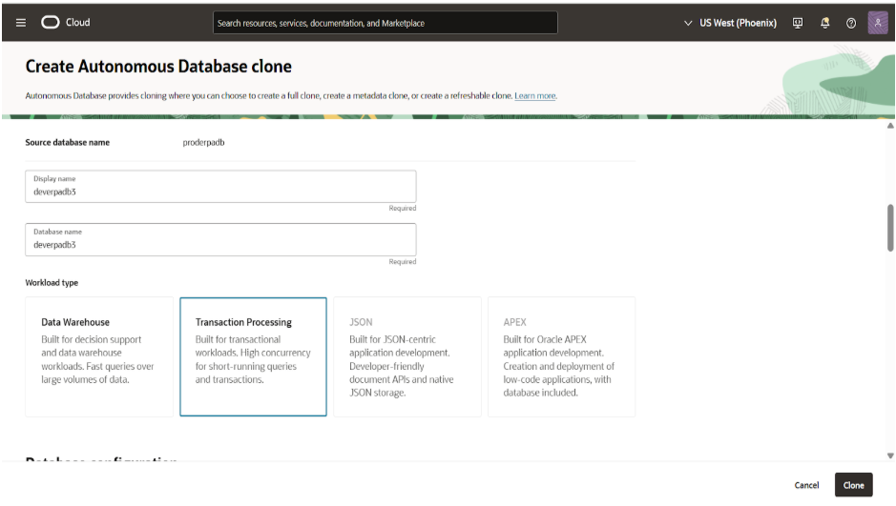Edit the Display name field

point(220,187)
